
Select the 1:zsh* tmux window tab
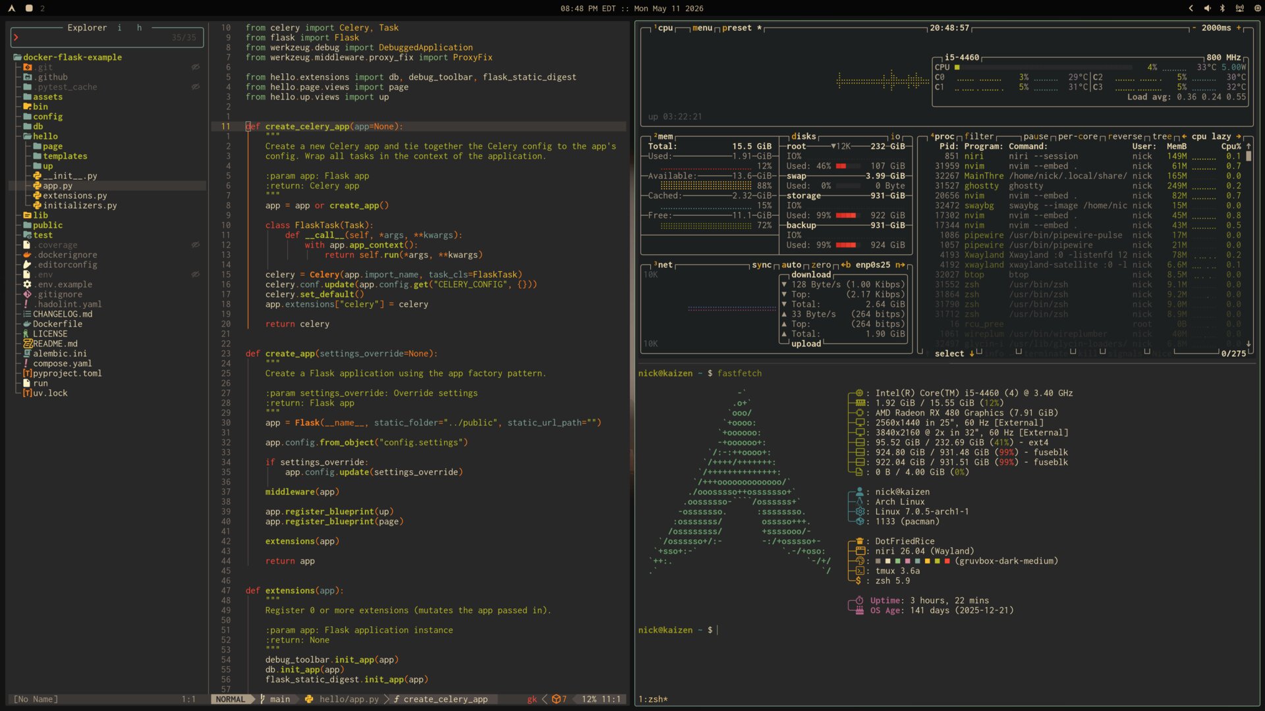coord(653,699)
